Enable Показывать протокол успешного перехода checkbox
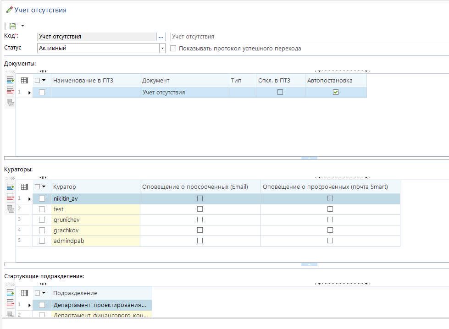The height and width of the screenshot is (329, 449). pyautogui.click(x=173, y=49)
